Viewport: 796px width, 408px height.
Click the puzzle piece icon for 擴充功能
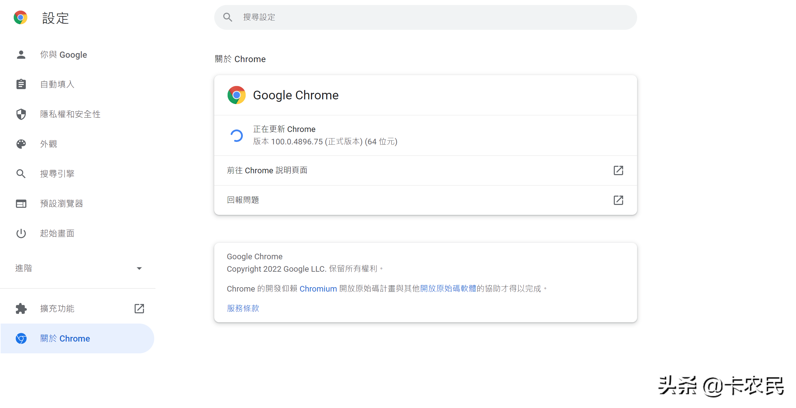point(21,309)
